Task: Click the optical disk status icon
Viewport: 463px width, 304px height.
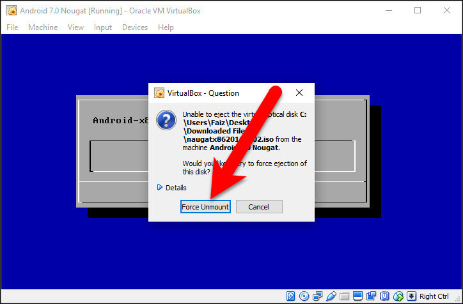Action: 304,296
